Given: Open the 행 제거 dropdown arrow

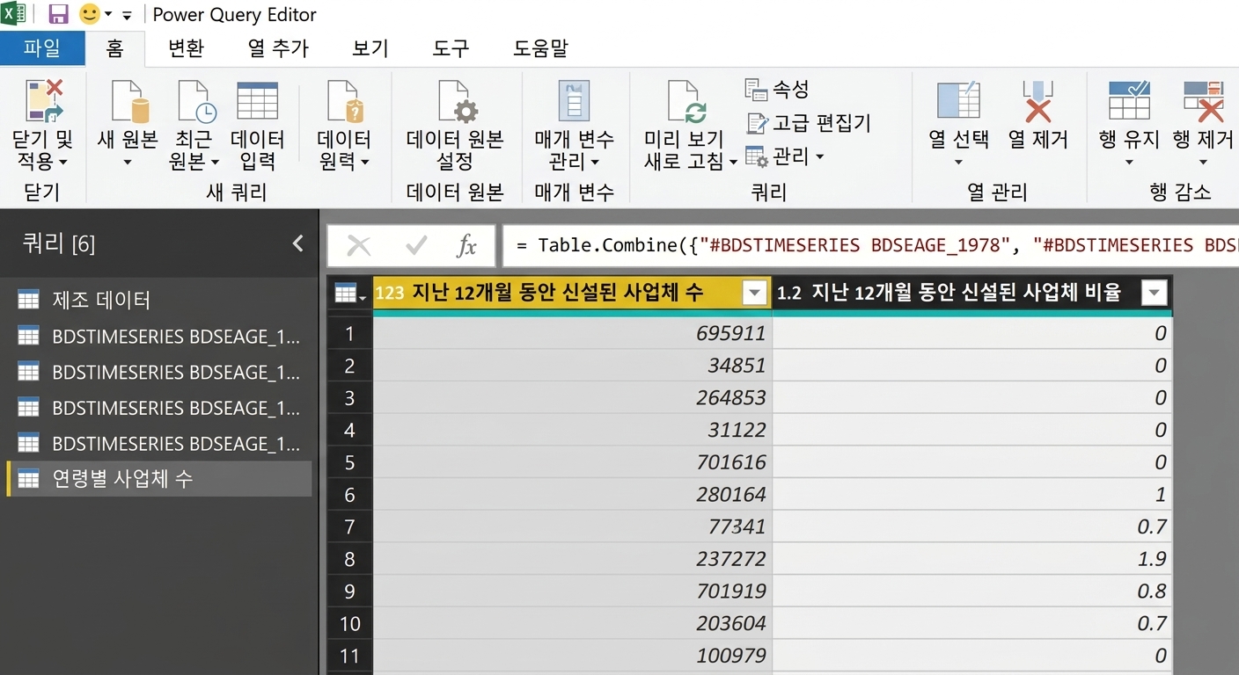Looking at the screenshot, I should 1203,163.
